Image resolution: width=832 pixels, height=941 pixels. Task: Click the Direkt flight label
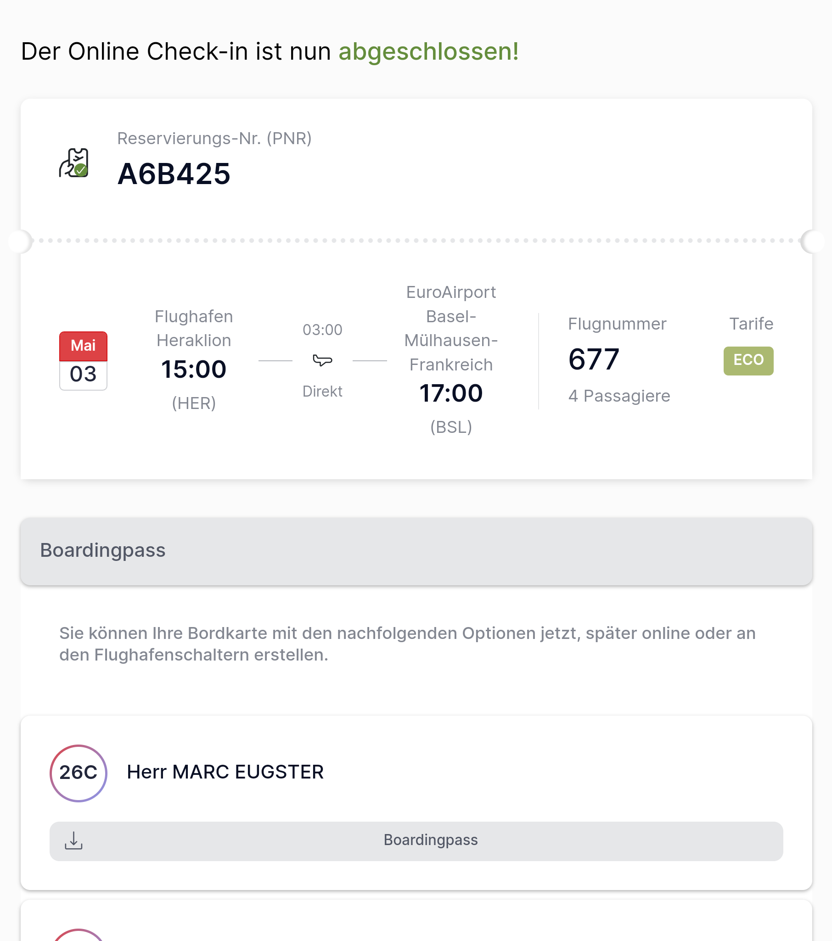tap(322, 391)
